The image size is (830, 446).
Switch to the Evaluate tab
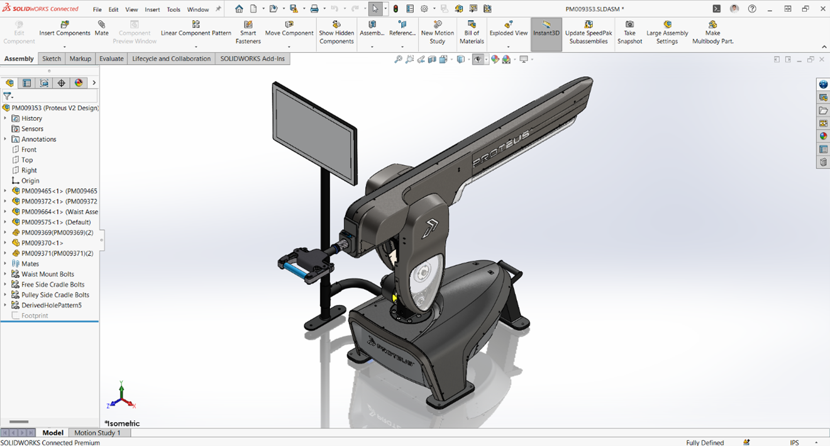(x=111, y=58)
